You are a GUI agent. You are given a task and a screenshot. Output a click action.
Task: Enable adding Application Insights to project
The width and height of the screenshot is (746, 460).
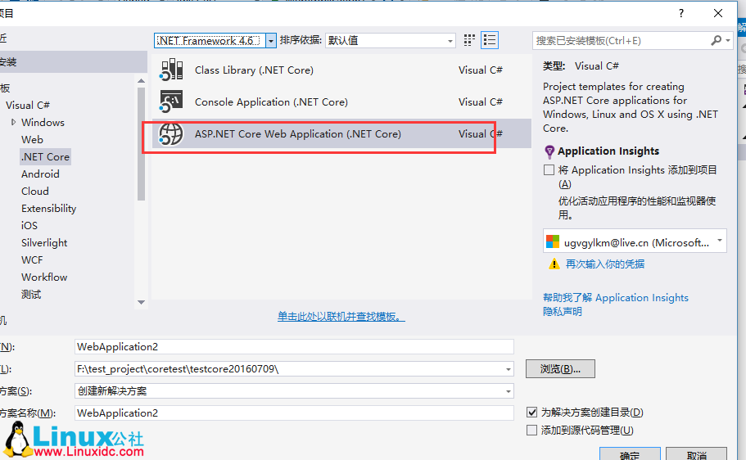click(x=549, y=169)
